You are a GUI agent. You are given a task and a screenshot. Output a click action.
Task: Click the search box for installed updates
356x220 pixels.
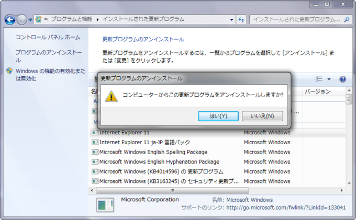point(296,19)
